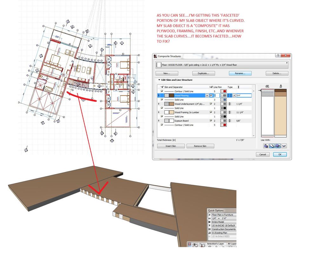Image resolution: width=317 pixels, height=254 pixels.
Task: Click the blue pen swatch for Solid Line 3
Action: click(223, 100)
